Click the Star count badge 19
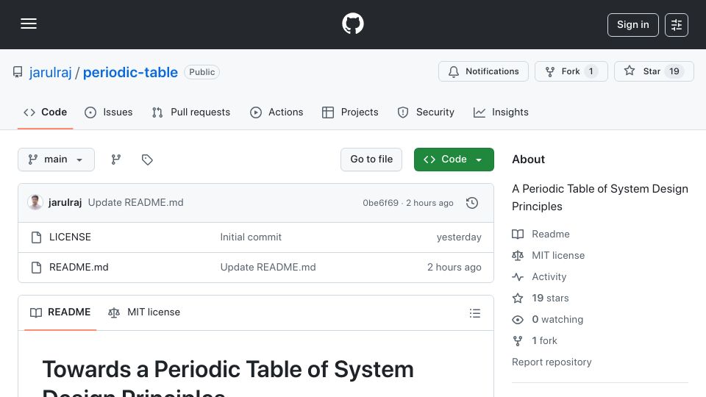The image size is (706, 397). click(674, 71)
